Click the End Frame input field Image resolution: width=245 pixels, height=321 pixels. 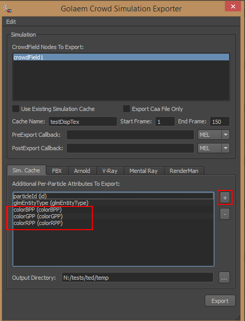[220, 122]
